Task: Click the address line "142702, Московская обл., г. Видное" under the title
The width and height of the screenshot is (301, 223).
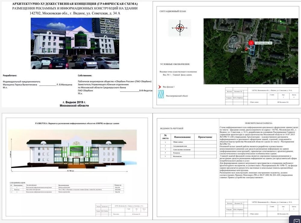Action: [75, 13]
